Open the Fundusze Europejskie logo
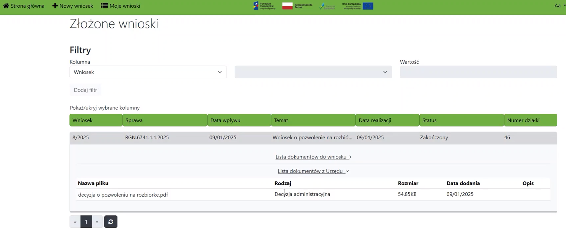Image resolution: width=566 pixels, height=233 pixels. (x=264, y=6)
